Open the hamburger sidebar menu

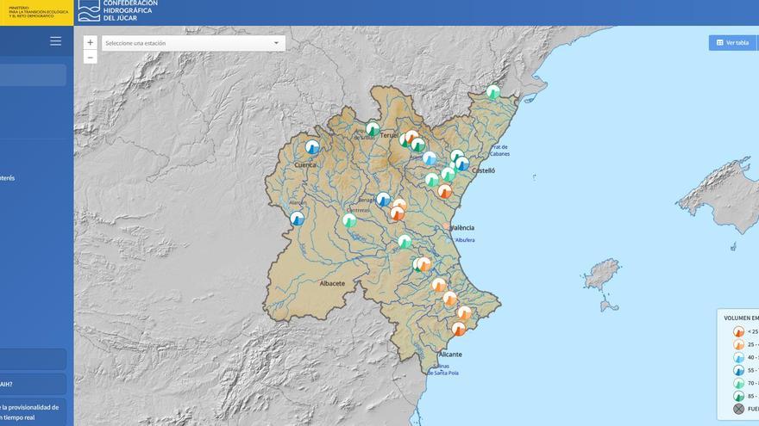[55, 40]
